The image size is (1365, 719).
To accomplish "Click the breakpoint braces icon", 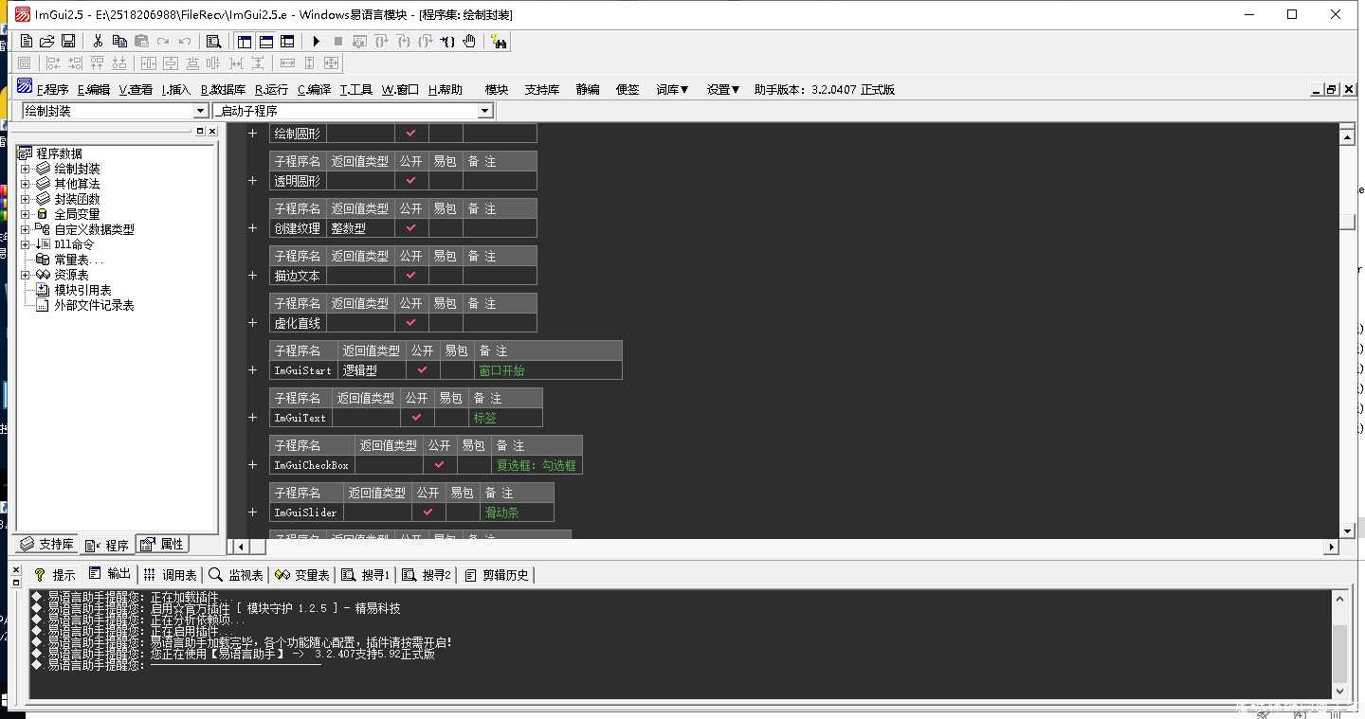I will coord(447,41).
